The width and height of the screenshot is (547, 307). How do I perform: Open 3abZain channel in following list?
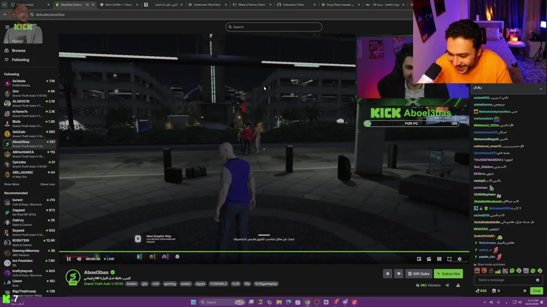(29, 134)
